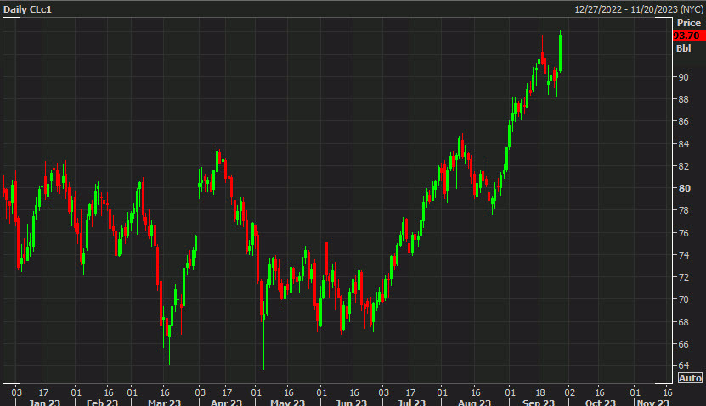Click the 78 price axis label

pyautogui.click(x=684, y=210)
